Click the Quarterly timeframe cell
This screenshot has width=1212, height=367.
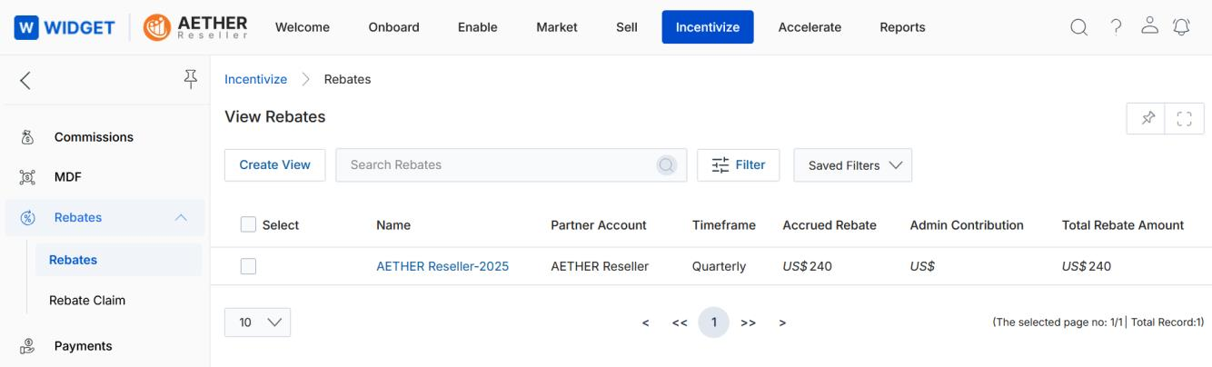[x=719, y=266]
